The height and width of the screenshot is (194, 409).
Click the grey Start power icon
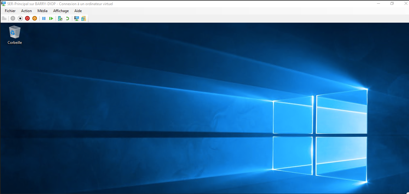tap(13, 18)
